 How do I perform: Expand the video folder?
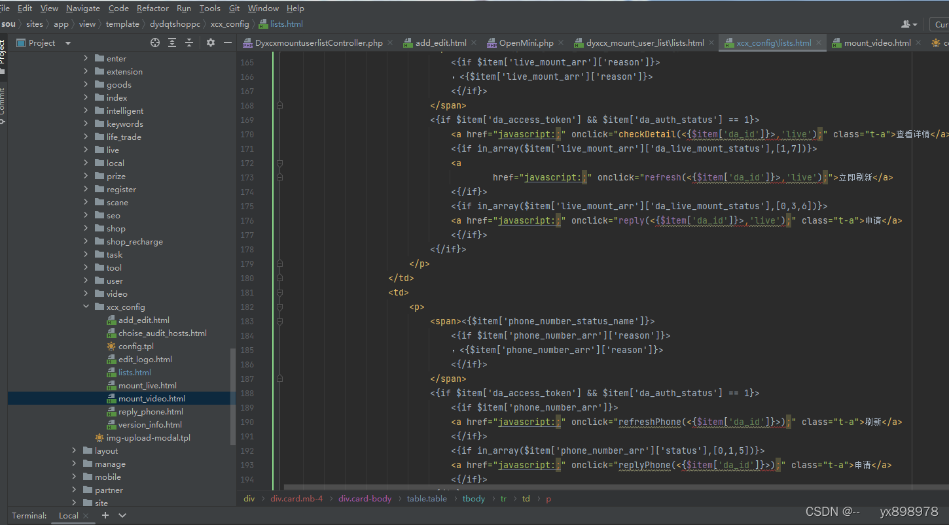[x=86, y=294]
